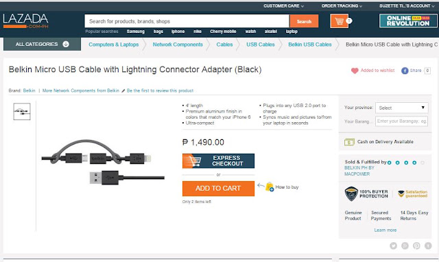Go to USB Cables breadcrumb
This screenshot has width=439, height=262.
tap(261, 45)
